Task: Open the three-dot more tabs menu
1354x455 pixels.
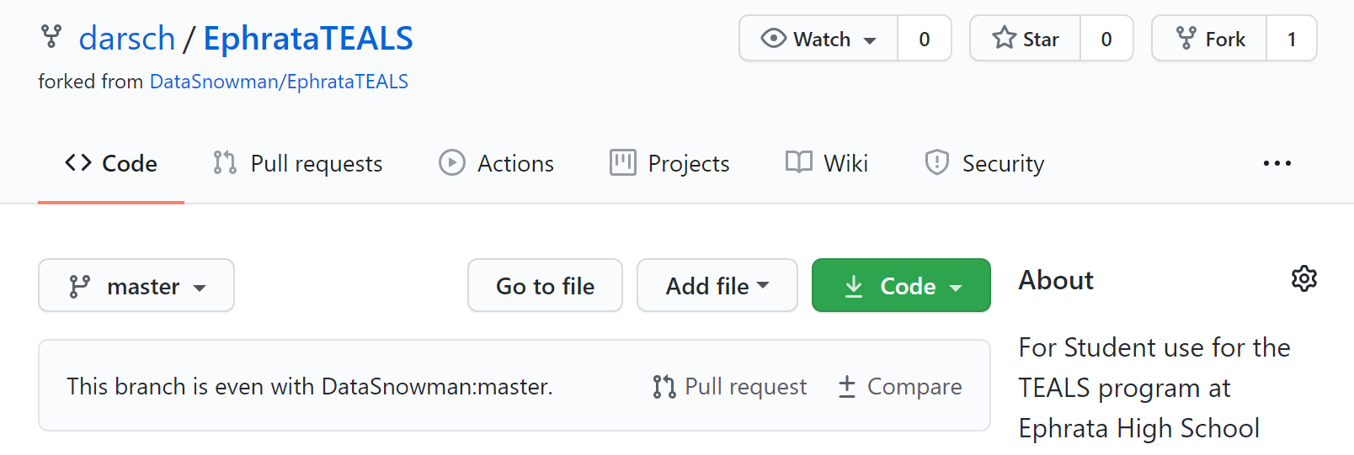Action: 1277,163
